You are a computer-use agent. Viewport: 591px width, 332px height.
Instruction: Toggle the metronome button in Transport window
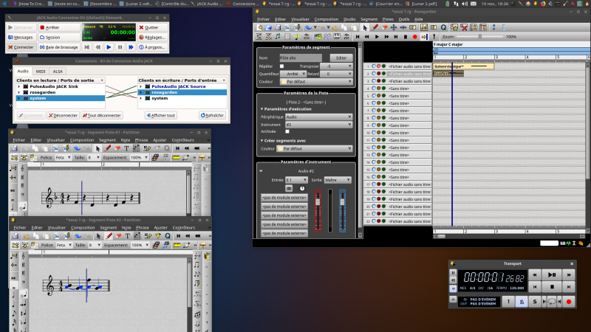(522, 300)
